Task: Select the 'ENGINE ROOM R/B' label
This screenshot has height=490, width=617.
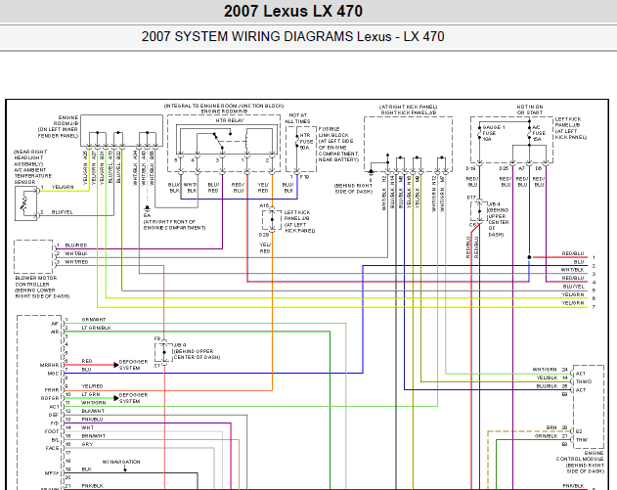Action: [224, 111]
